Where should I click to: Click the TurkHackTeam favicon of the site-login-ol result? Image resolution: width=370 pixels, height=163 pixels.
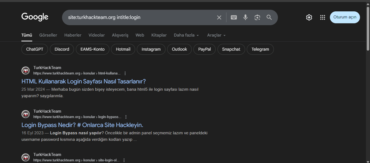point(25,157)
